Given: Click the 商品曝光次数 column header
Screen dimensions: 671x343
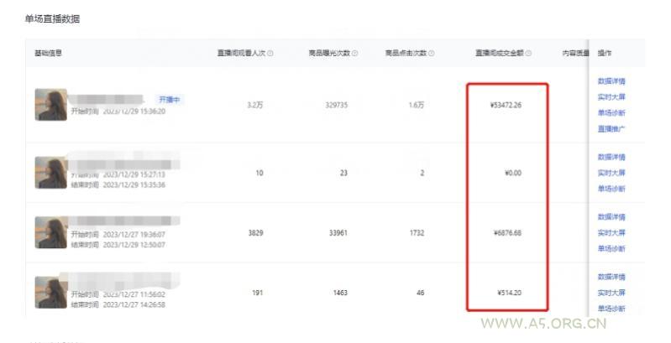Looking at the screenshot, I should (x=329, y=53).
